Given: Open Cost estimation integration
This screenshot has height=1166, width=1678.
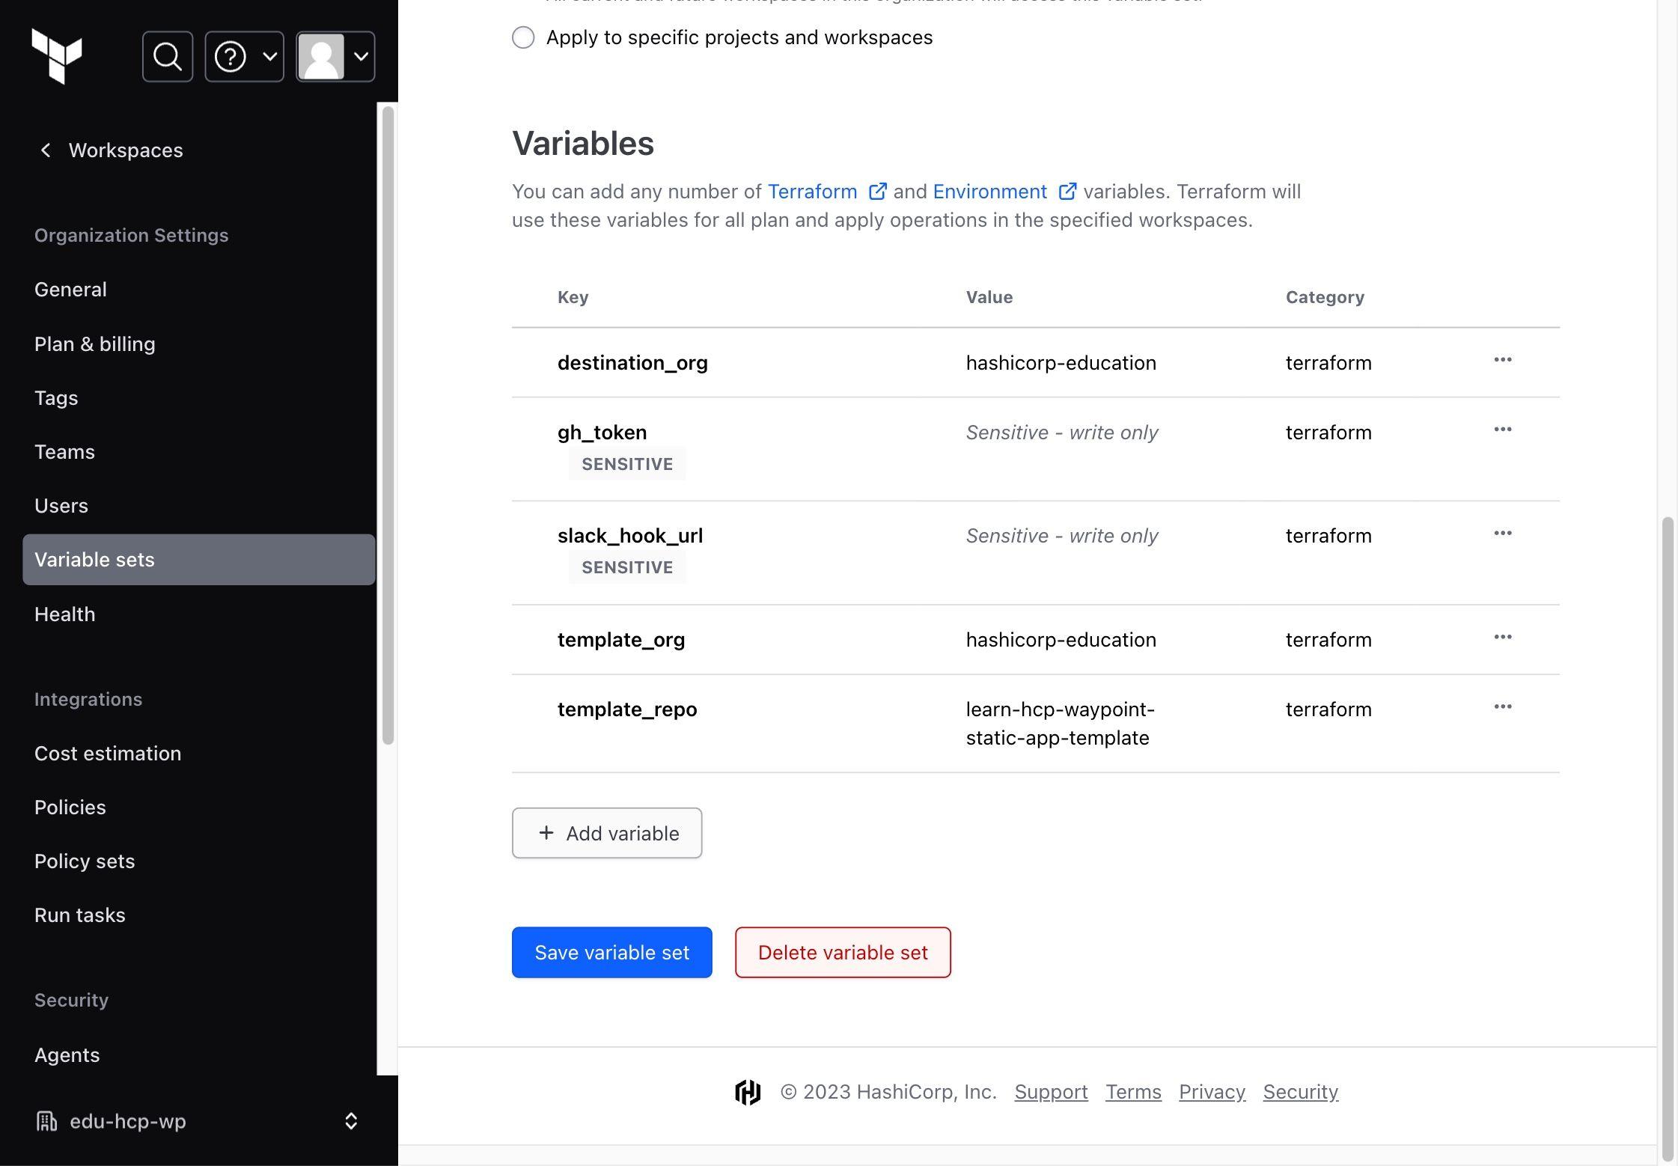Looking at the screenshot, I should (108, 754).
